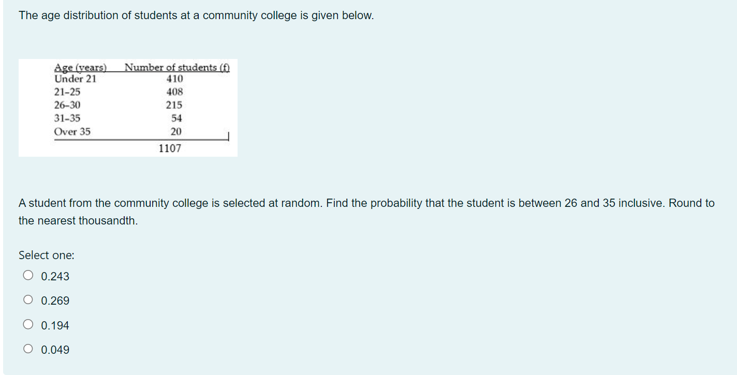The width and height of the screenshot is (737, 375).
Task: Click the radio button beside 0.194
Action: (x=28, y=325)
